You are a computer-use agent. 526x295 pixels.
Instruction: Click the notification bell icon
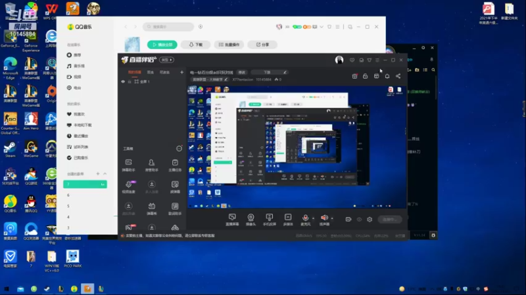[x=387, y=76]
